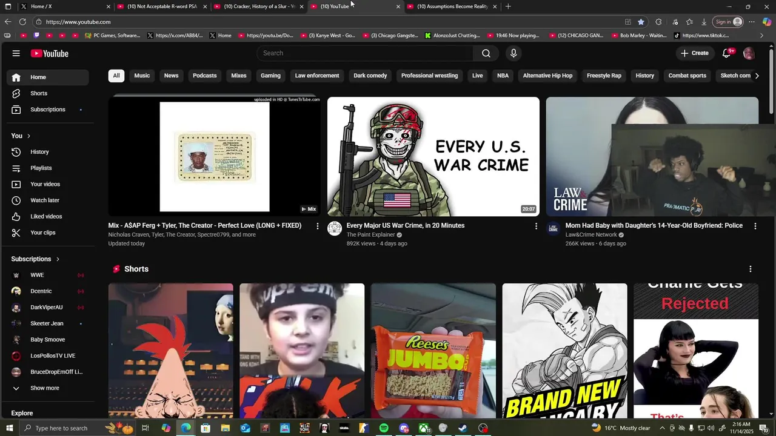Click the browser address bar URL

pyautogui.click(x=78, y=22)
